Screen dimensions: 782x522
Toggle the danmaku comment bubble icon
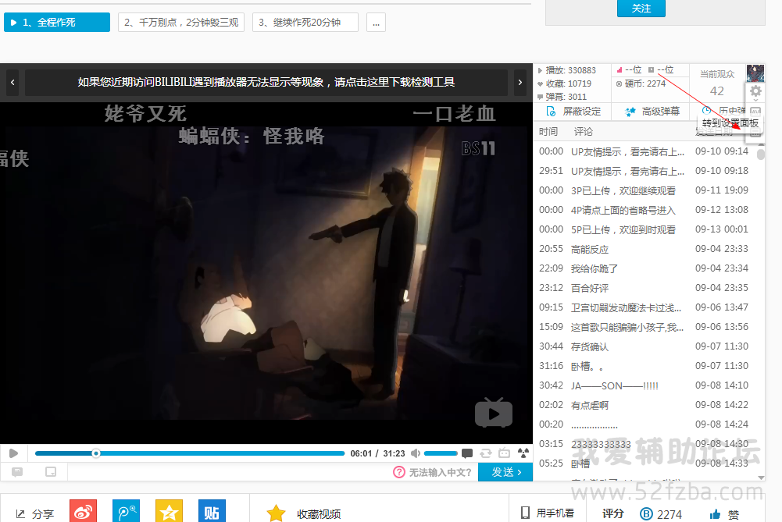pos(467,453)
